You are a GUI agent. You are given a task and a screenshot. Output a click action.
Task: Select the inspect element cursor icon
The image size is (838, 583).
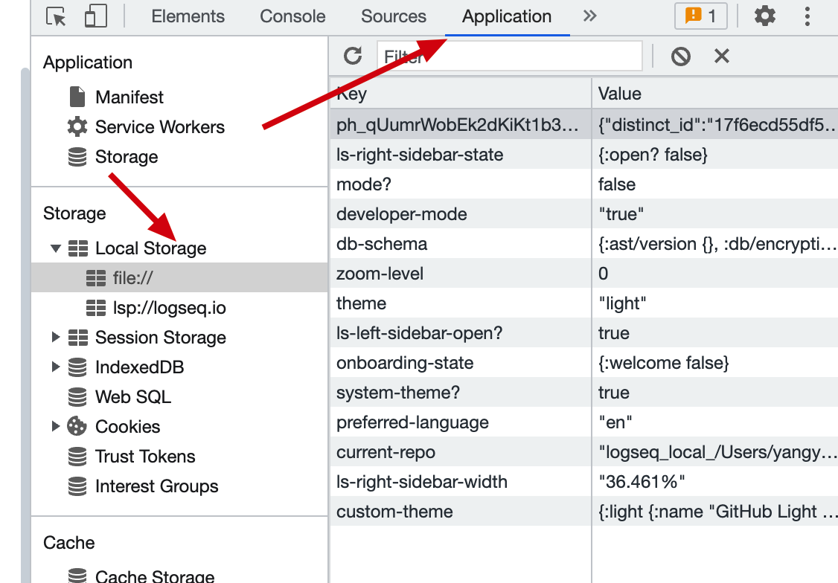click(55, 16)
